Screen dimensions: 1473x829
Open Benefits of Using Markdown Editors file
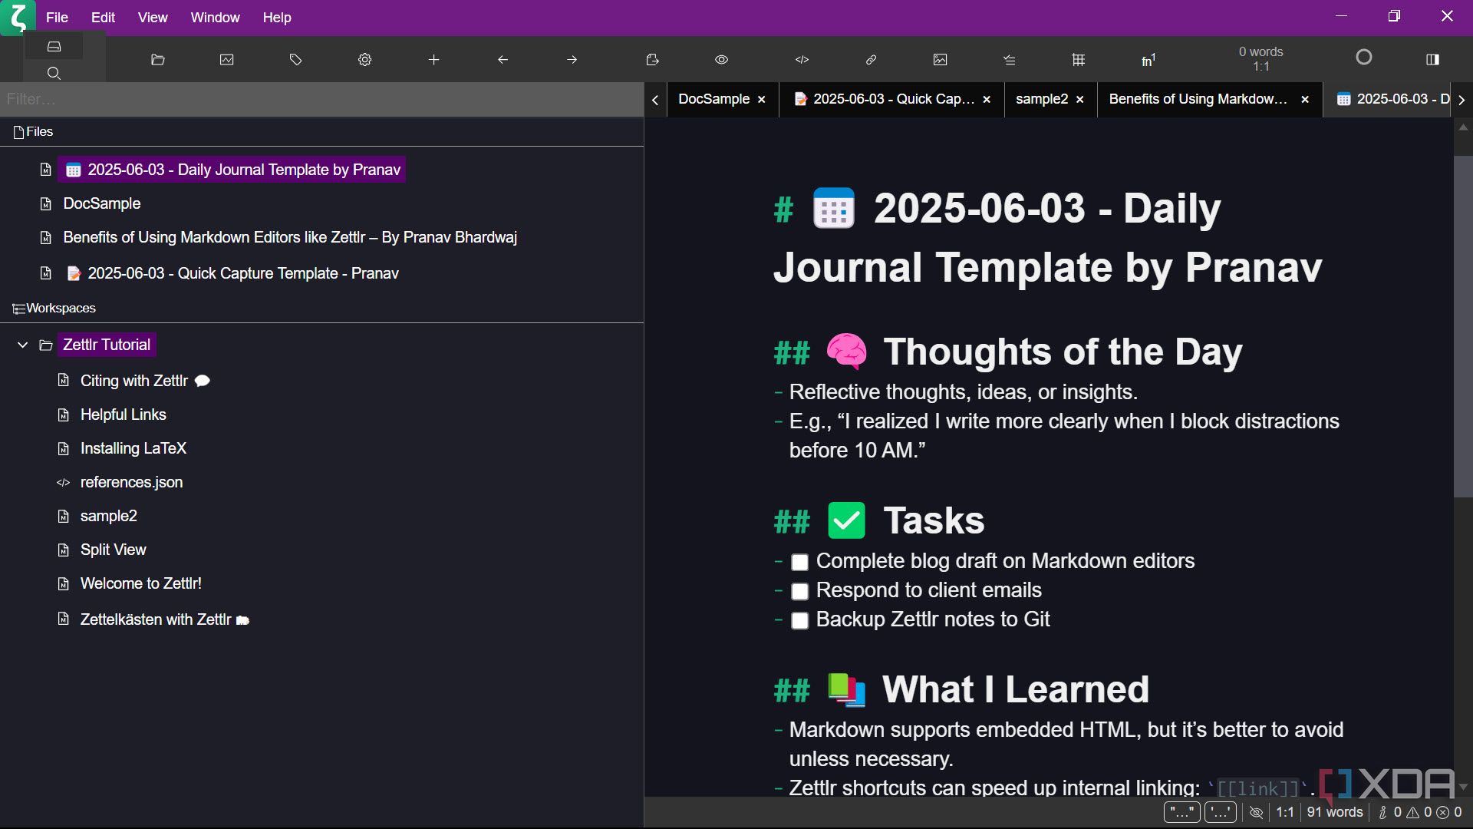coord(290,237)
